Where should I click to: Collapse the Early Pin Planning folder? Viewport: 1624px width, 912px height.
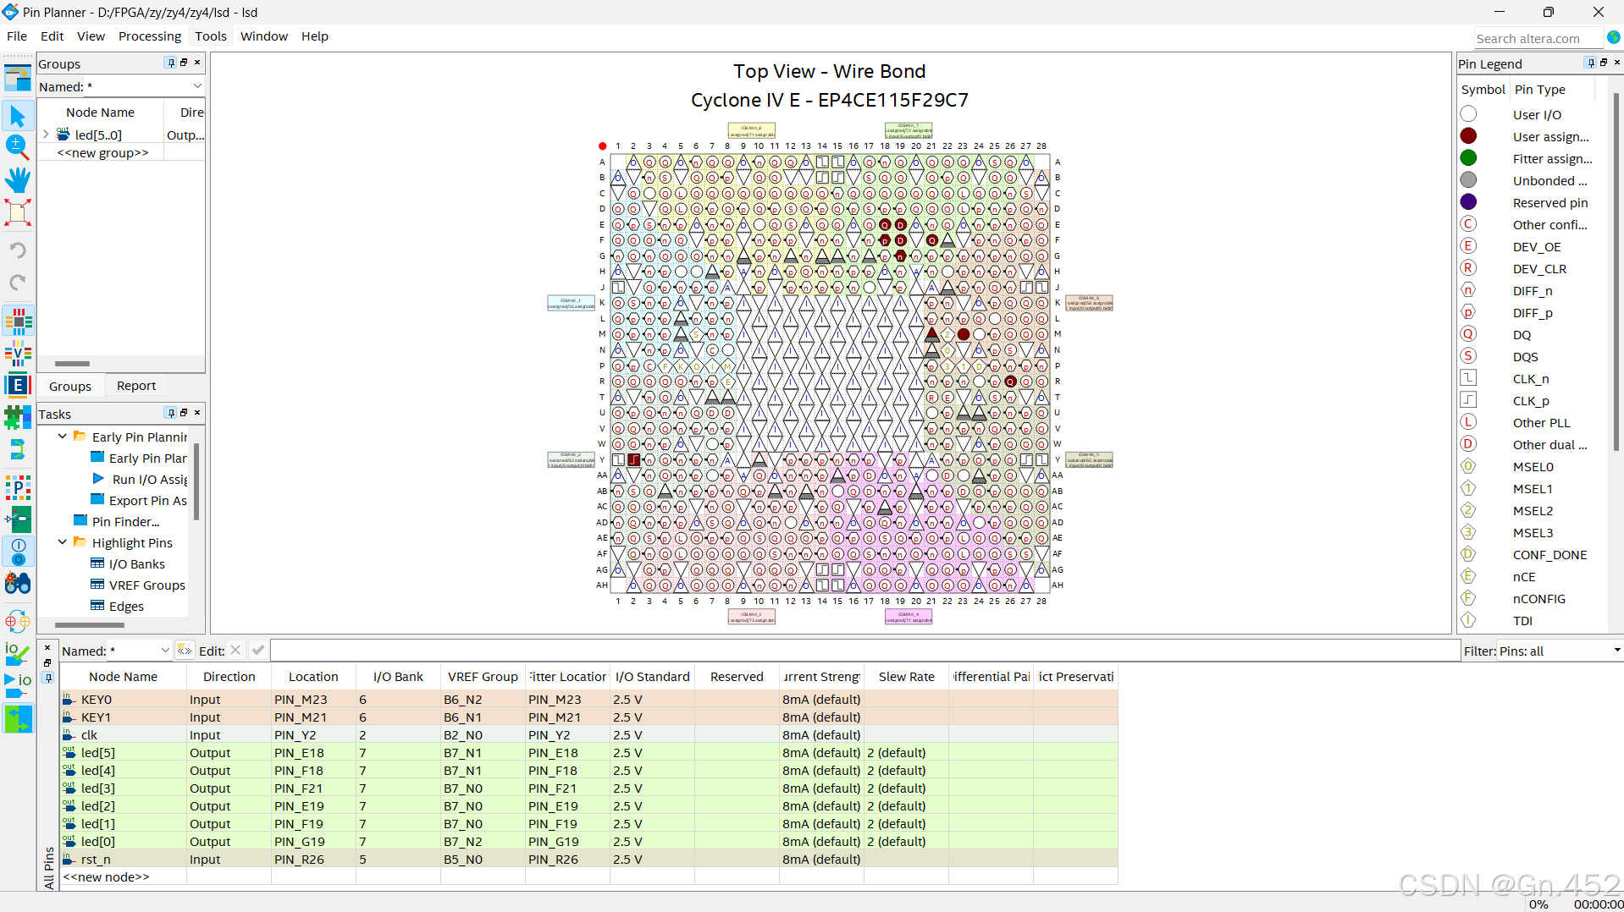coord(62,437)
